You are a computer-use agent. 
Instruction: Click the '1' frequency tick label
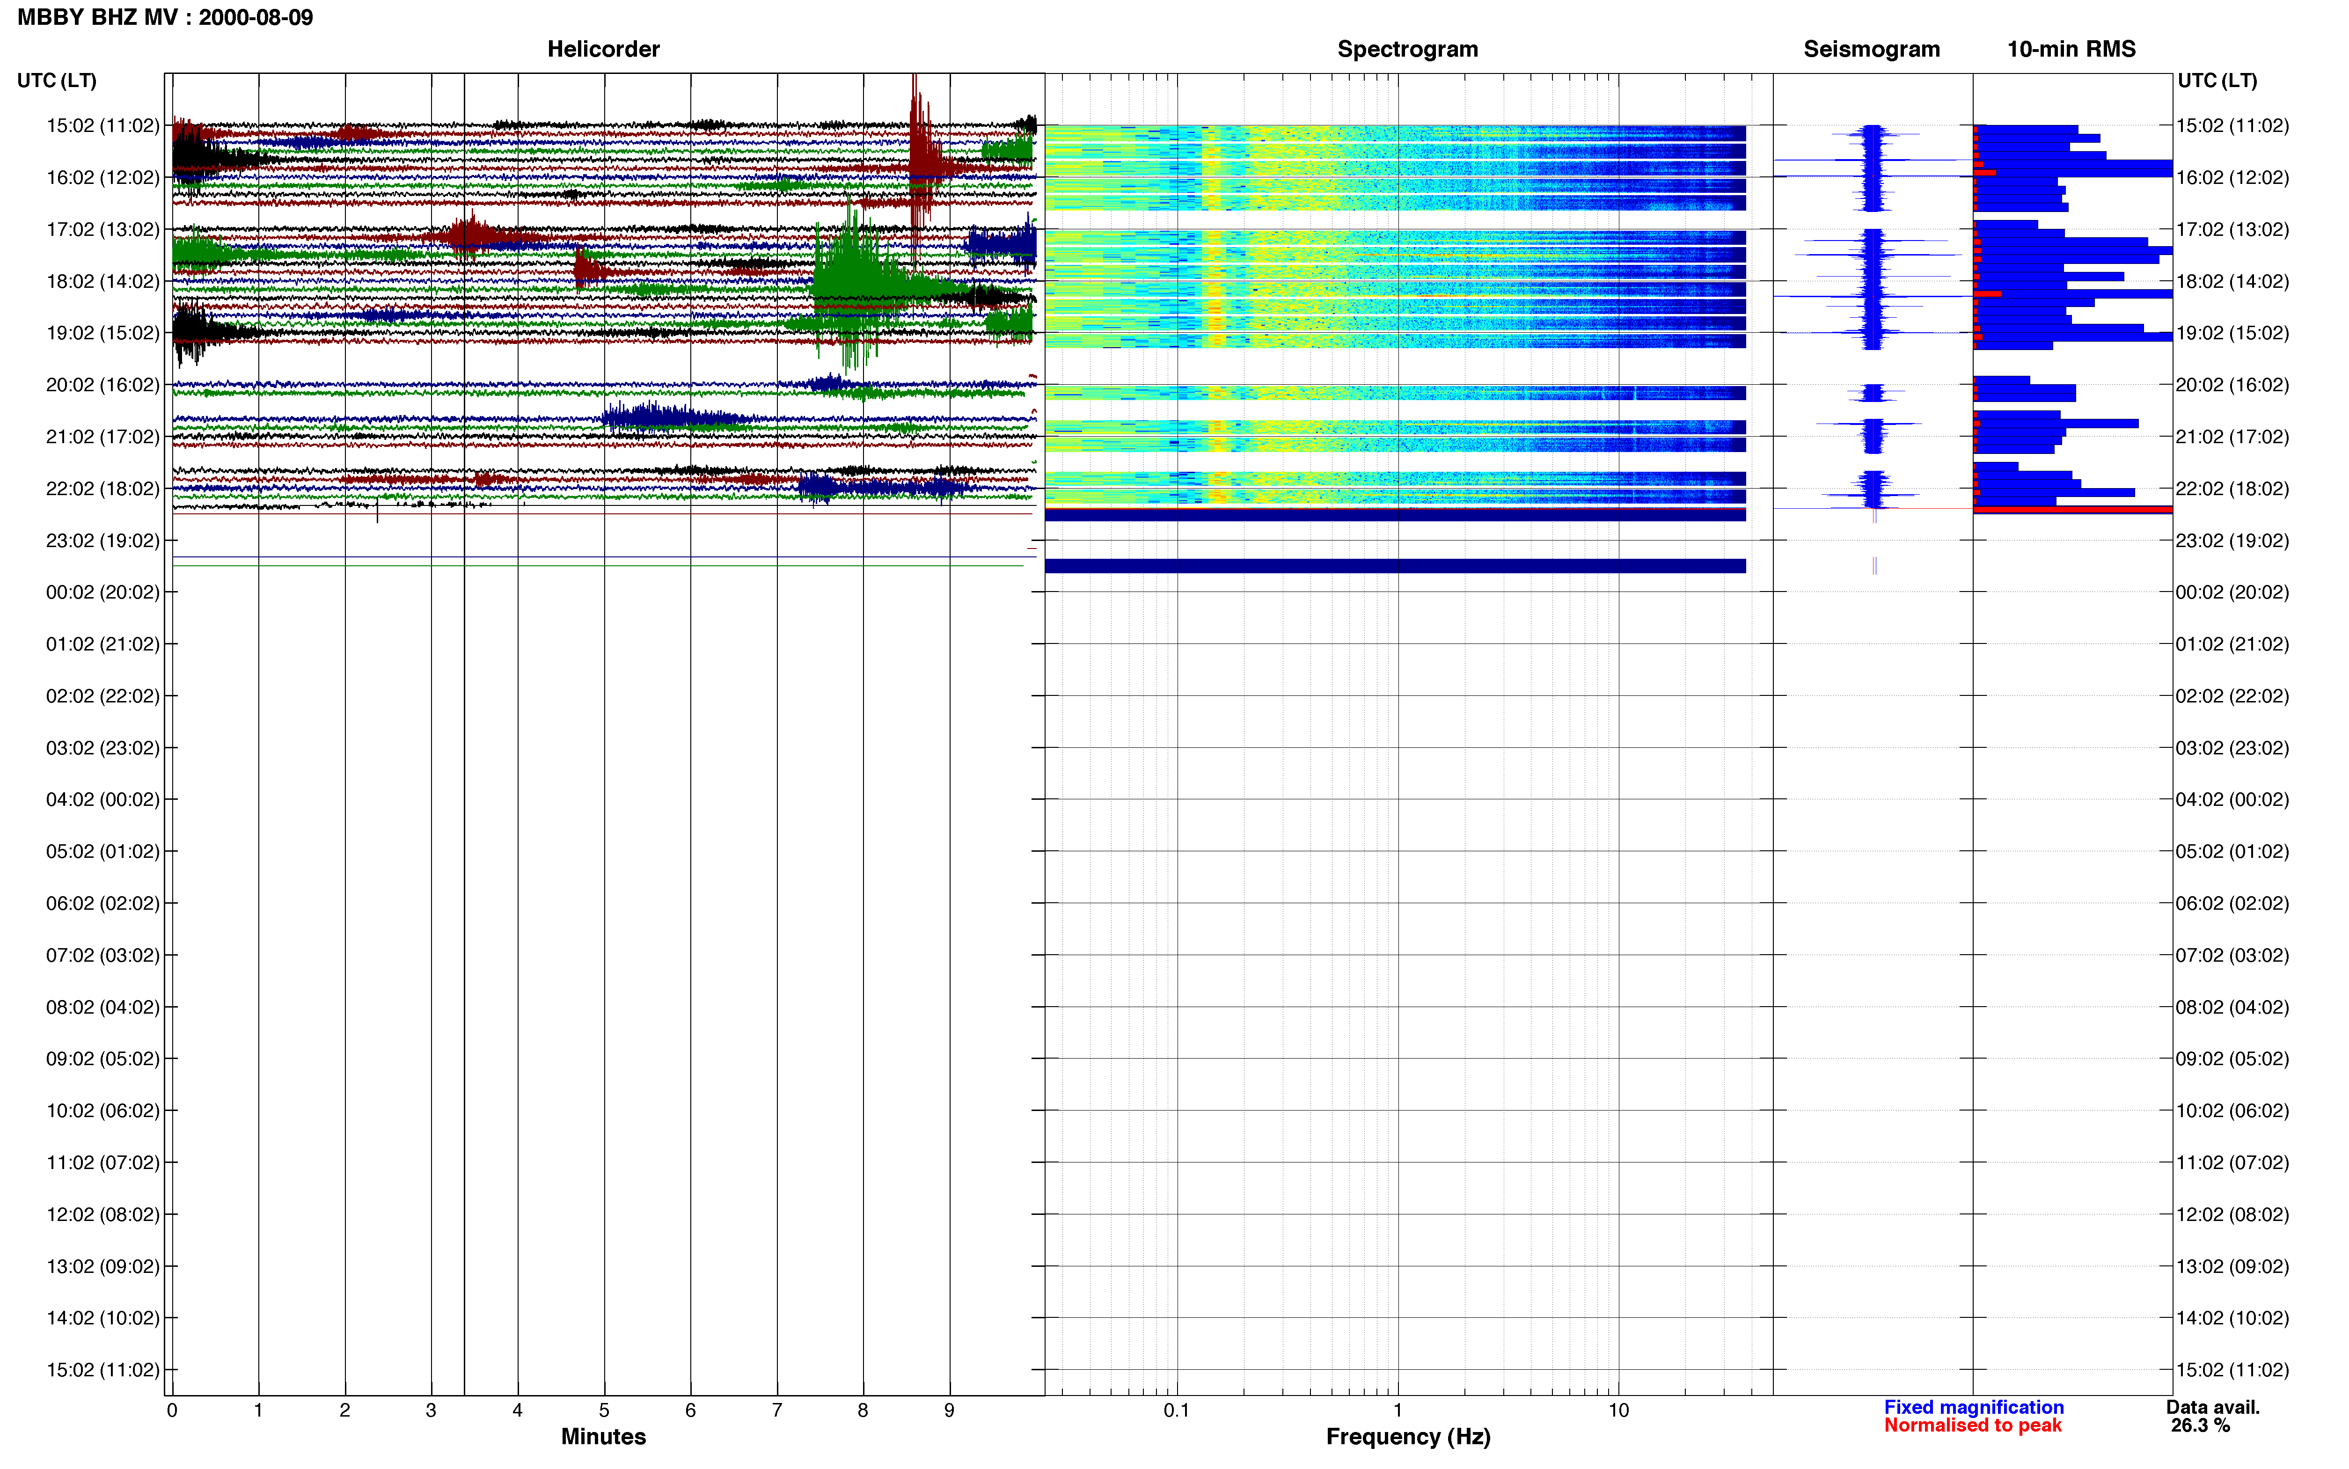[1398, 1410]
